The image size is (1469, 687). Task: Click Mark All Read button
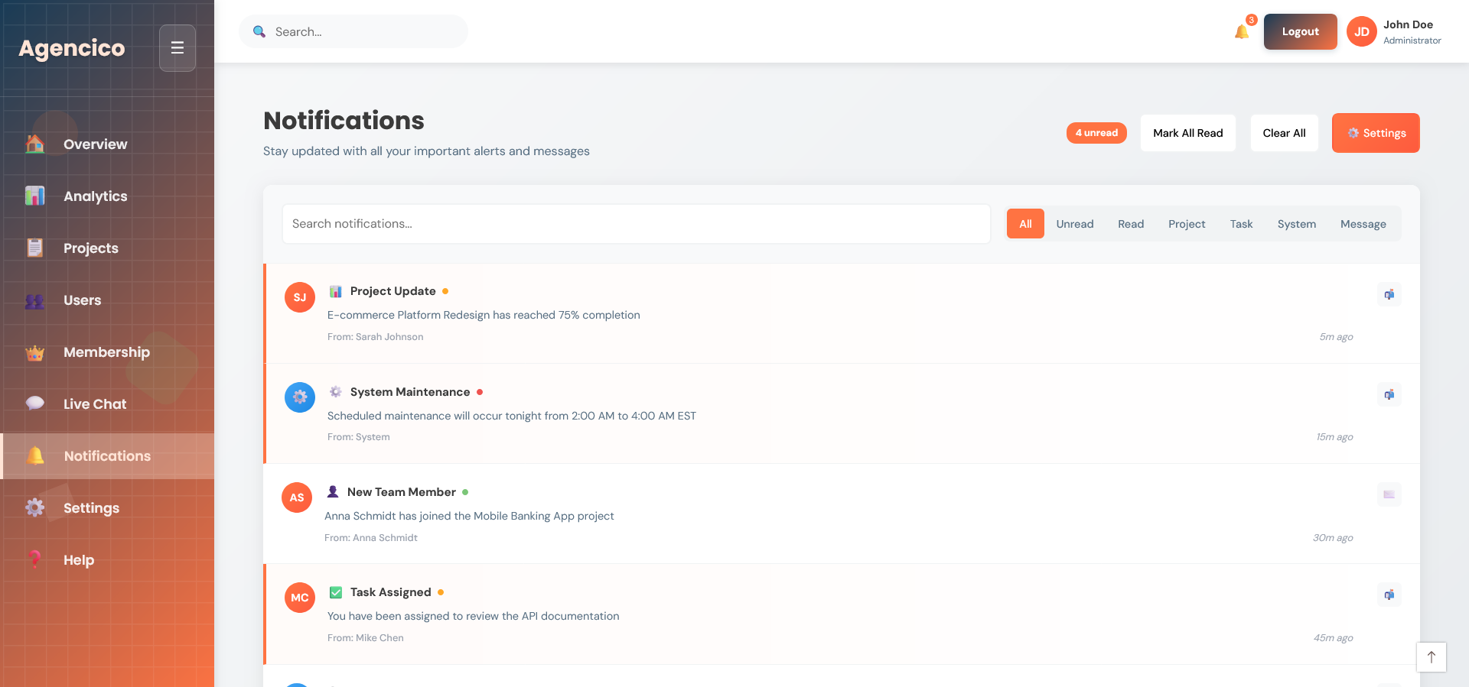1188,133
